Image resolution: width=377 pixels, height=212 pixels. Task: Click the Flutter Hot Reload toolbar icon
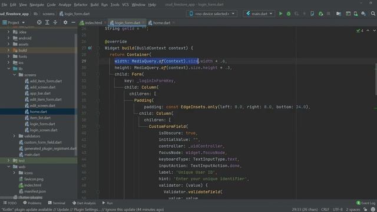(x=305, y=14)
